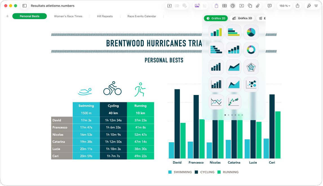Click the sidebar view toggle icon
The height and width of the screenshot is (186, 323).
point(25,6)
